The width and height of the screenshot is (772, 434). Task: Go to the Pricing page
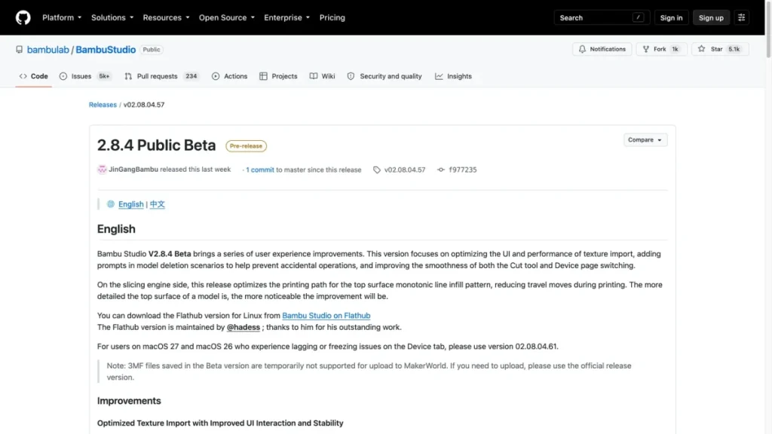(332, 18)
